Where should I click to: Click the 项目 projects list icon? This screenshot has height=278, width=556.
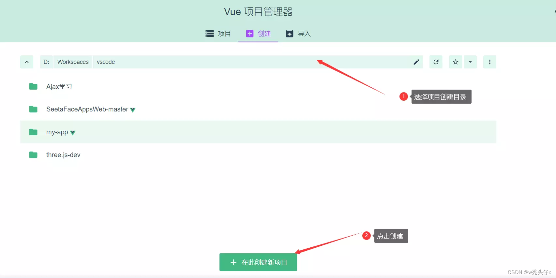click(210, 34)
